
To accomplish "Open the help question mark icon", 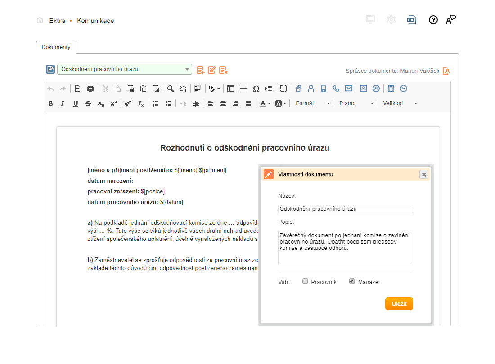I will click(x=433, y=20).
